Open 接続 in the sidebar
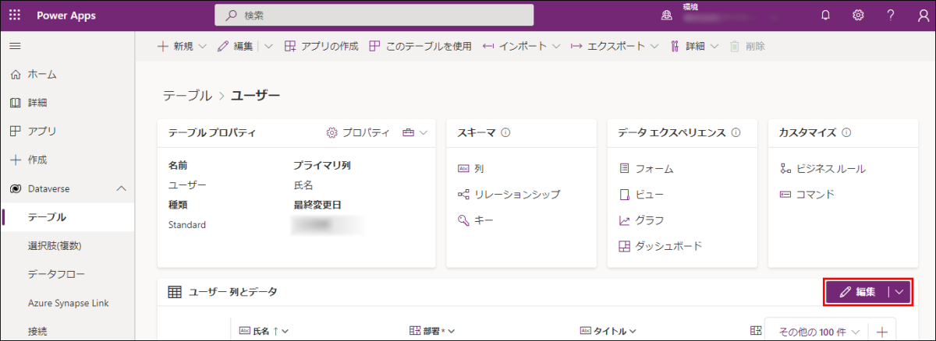Screen dimensions: 936x341 pyautogui.click(x=67, y=331)
